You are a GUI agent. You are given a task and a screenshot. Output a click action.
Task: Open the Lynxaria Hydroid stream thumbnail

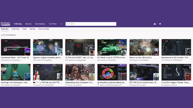point(144,72)
